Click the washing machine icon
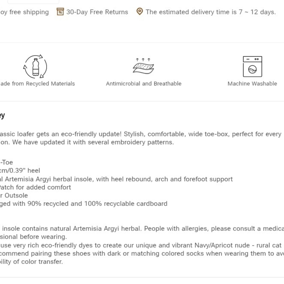Image resolution: width=284 pixels, height=284 pixels. (x=252, y=67)
